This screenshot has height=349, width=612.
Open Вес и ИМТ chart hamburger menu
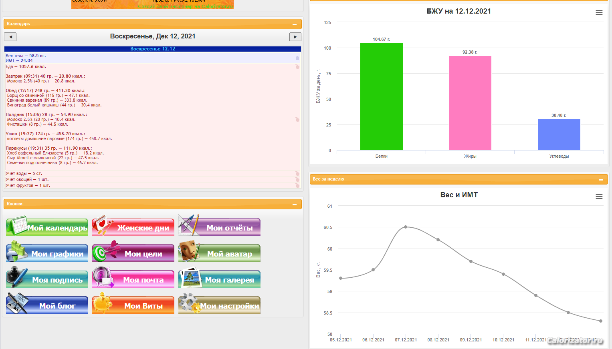[599, 197]
